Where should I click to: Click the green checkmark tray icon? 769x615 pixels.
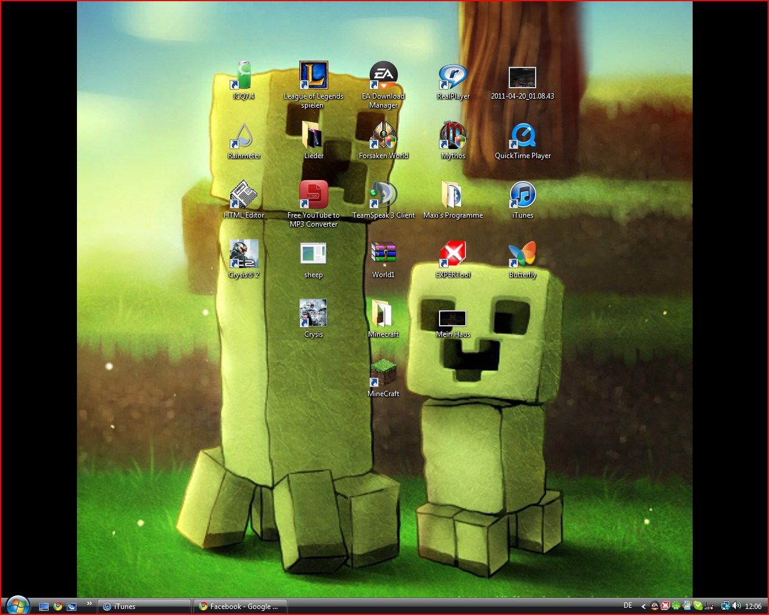point(698,606)
